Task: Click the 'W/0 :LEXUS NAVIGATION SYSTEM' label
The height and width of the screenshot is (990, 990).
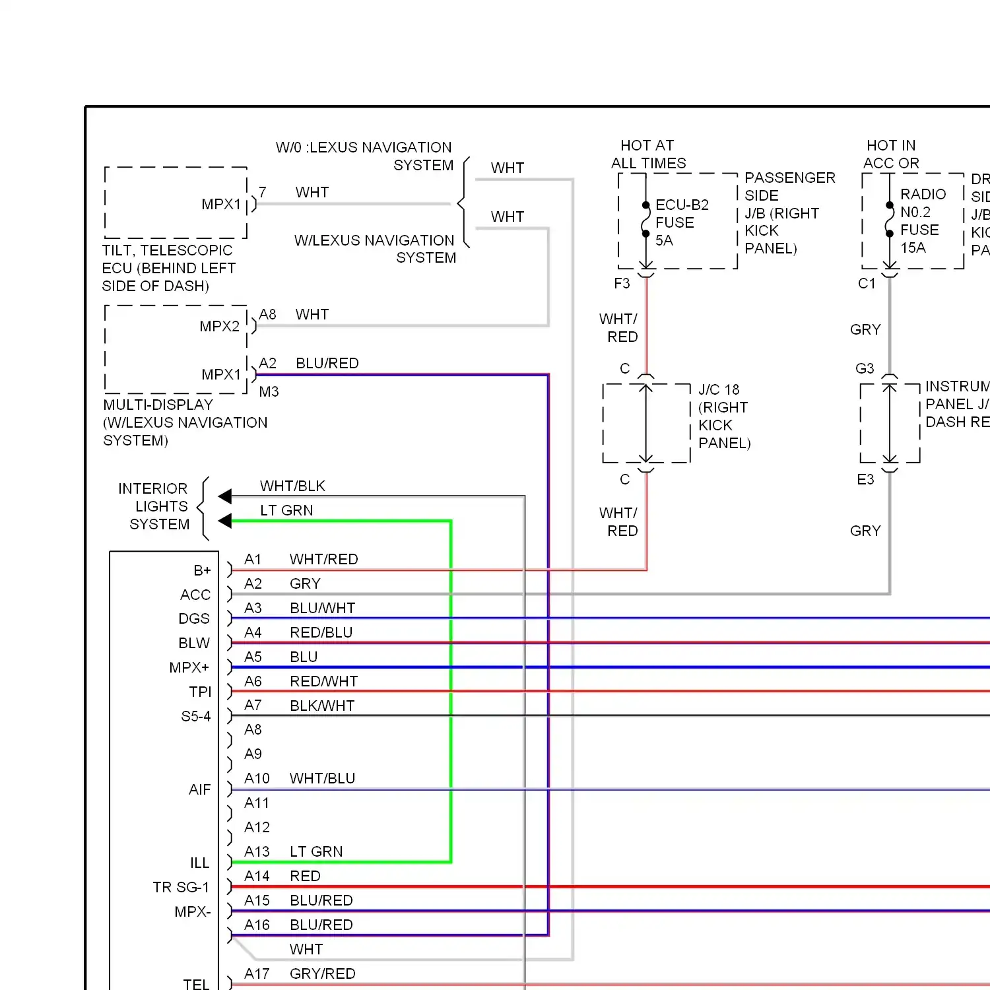Action: pyautogui.click(x=364, y=156)
